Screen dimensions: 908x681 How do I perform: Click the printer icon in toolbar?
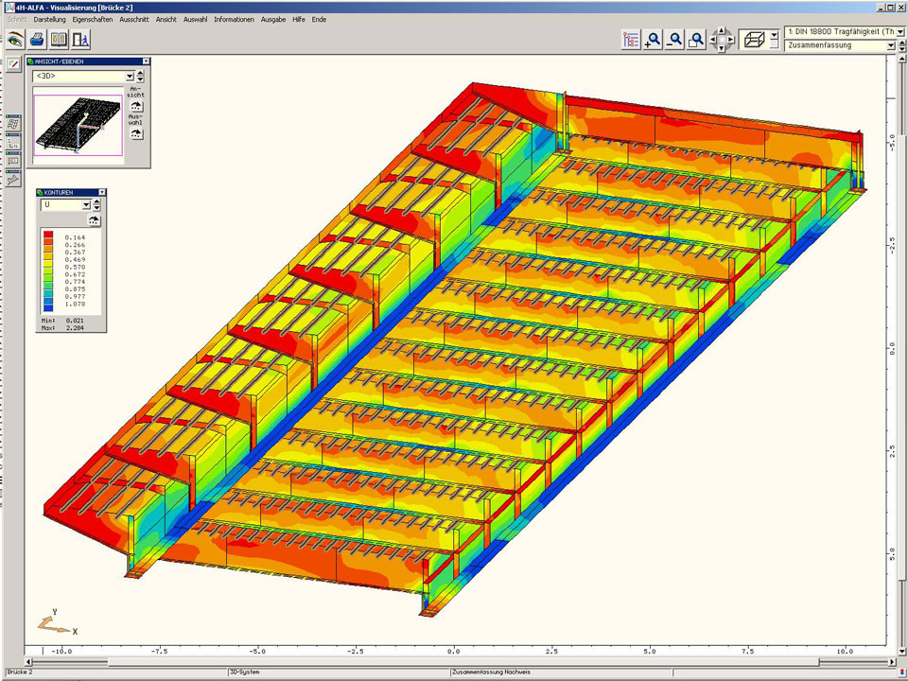[37, 40]
